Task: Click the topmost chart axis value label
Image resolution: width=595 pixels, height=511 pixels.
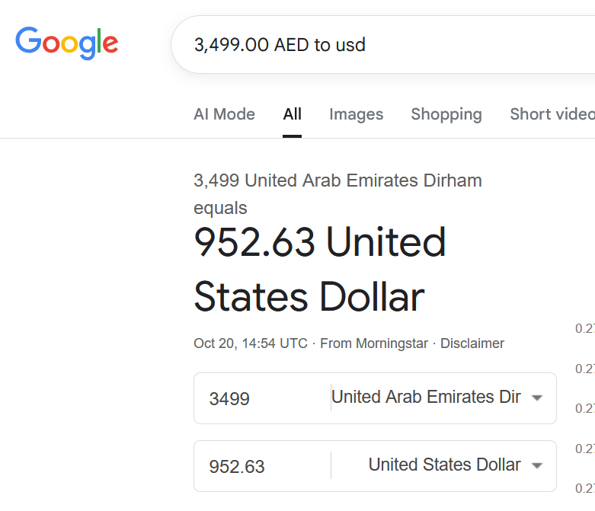Action: coord(584,329)
